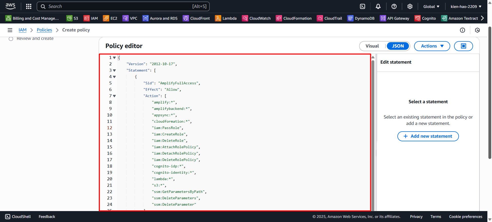Collapse the Action array at line 7
The width and height of the screenshot is (492, 222).
point(114,96)
